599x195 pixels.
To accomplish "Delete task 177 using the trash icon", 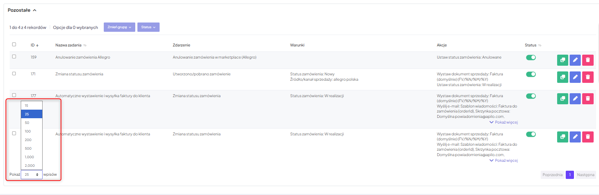I will 588,99.
